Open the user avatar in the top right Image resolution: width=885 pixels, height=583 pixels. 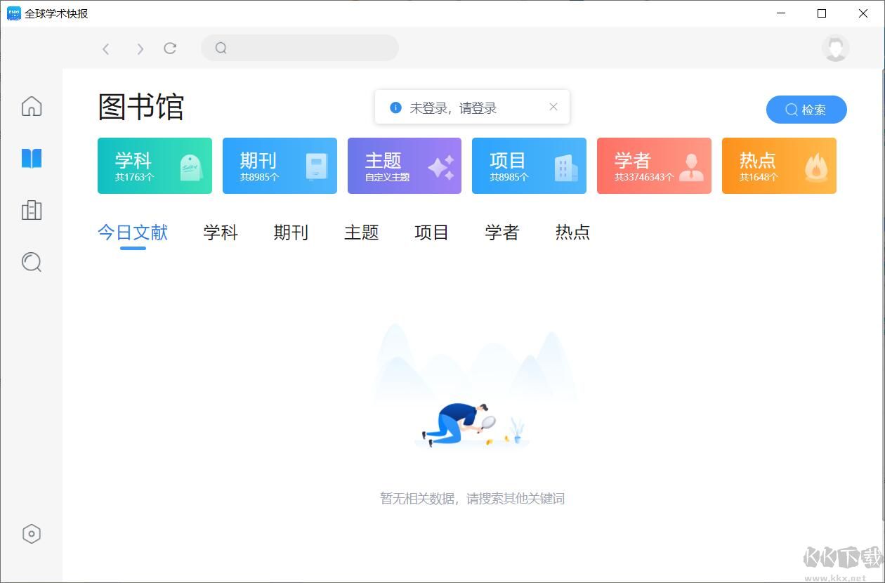835,48
